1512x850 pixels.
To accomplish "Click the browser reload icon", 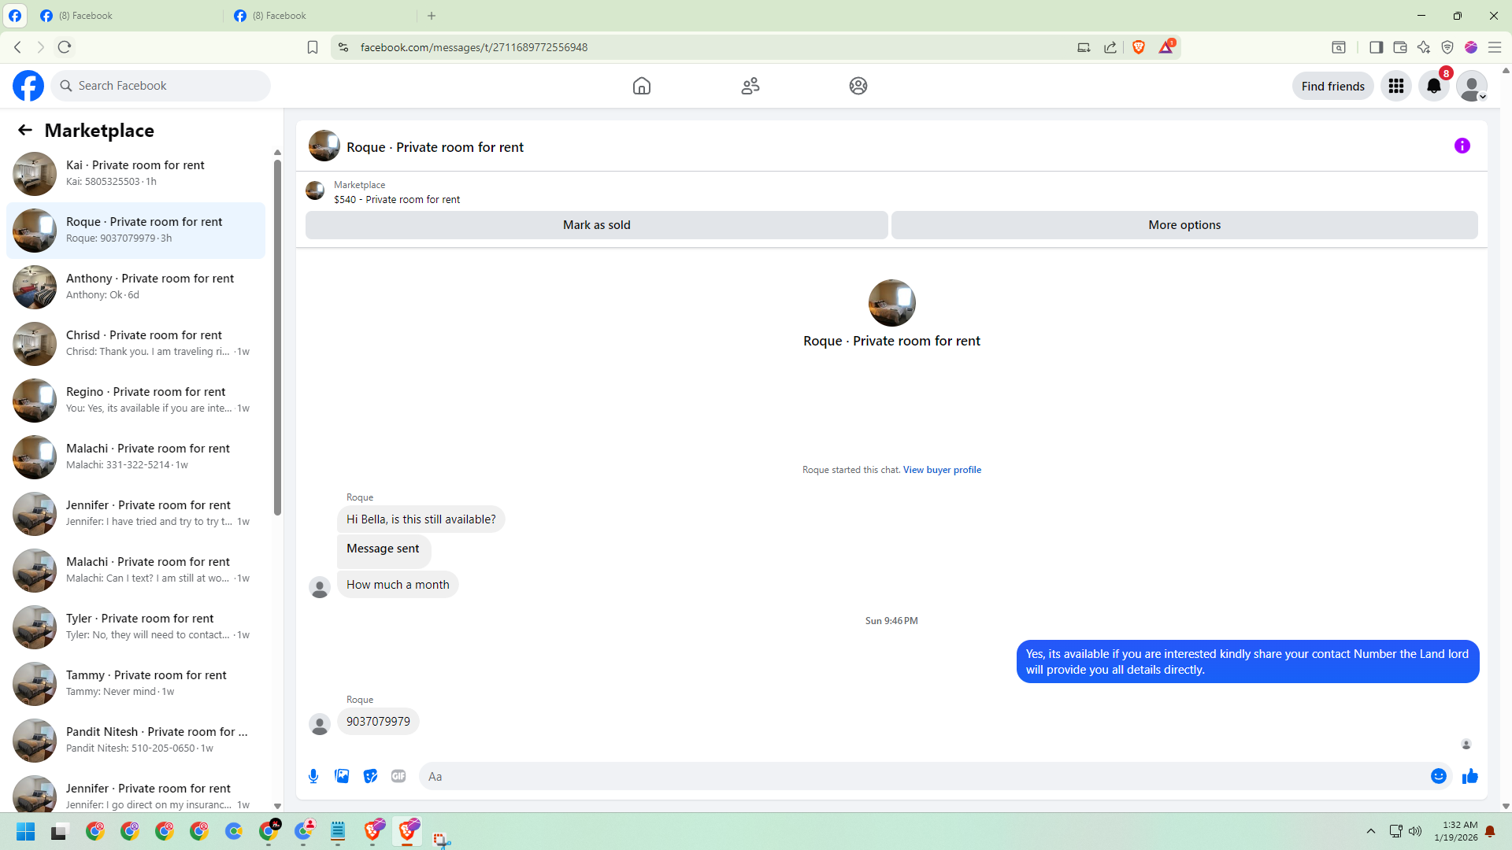I will coord(65,47).
